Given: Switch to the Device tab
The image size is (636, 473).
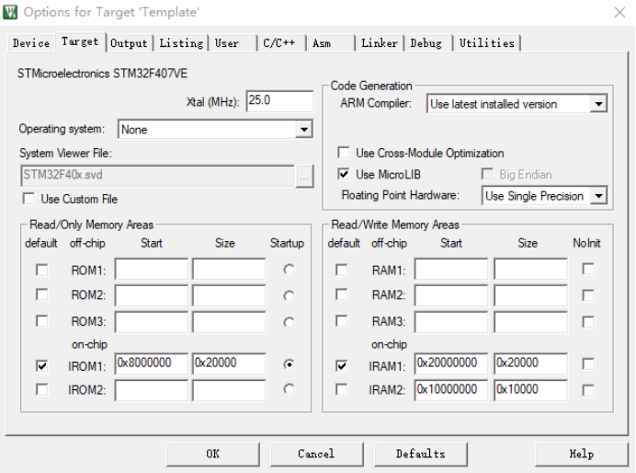Looking at the screenshot, I should (31, 43).
